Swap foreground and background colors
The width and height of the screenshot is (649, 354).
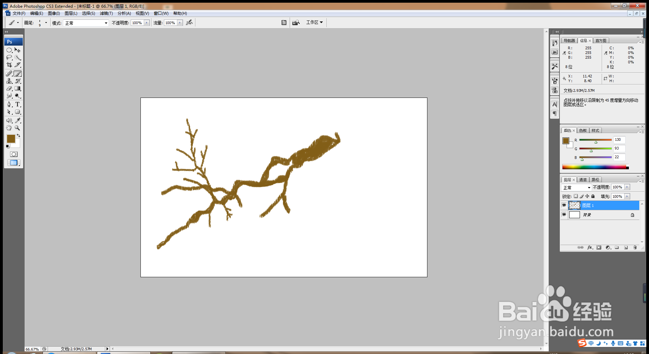(18, 135)
